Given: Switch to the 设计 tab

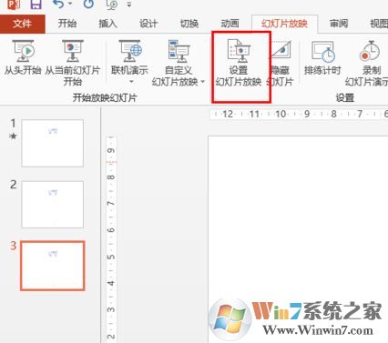Looking at the screenshot, I should click(x=148, y=24).
